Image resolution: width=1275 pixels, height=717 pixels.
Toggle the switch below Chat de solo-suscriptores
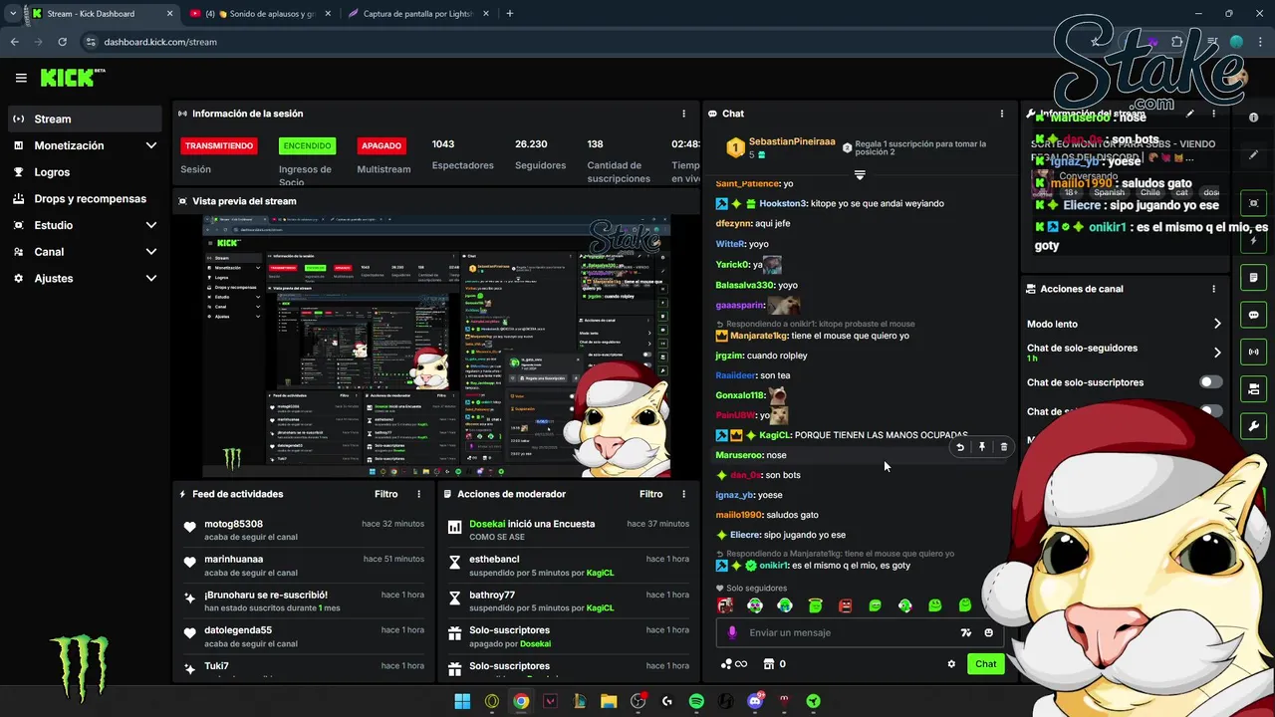[1210, 410]
